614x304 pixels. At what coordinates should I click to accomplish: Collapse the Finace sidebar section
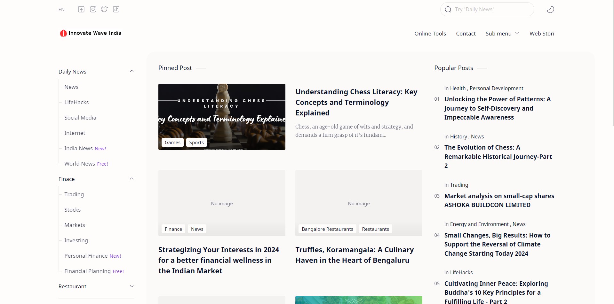[132, 179]
